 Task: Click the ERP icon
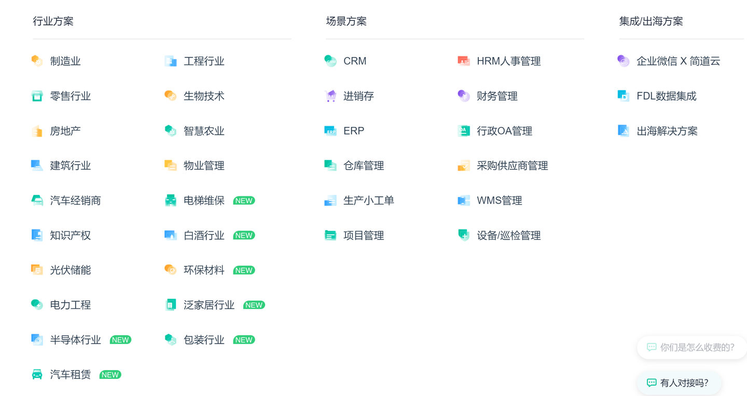[330, 131]
